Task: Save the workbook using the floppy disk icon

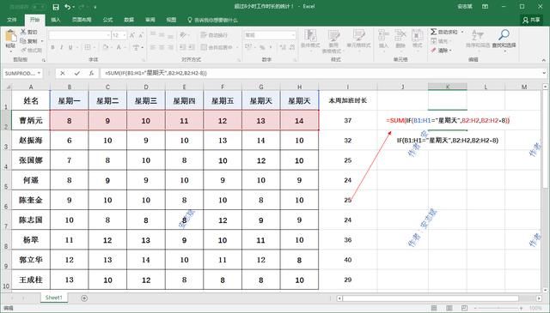Action: (x=56, y=7)
